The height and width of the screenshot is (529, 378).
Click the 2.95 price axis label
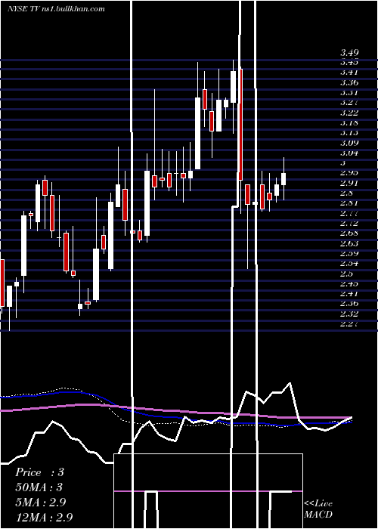coord(349,173)
